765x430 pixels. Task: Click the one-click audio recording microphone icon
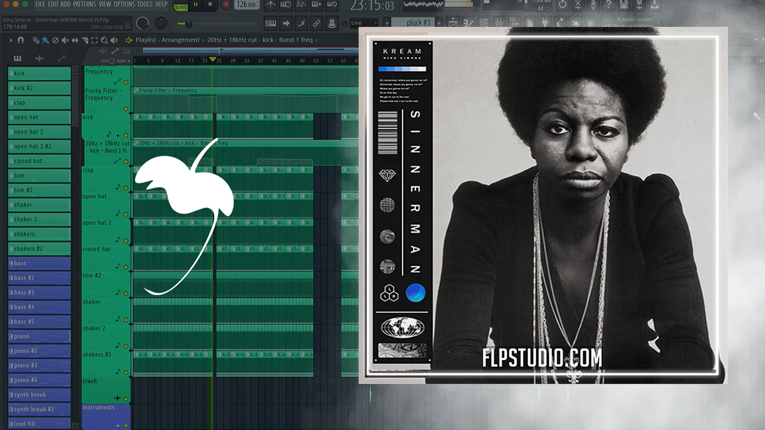coord(593,5)
